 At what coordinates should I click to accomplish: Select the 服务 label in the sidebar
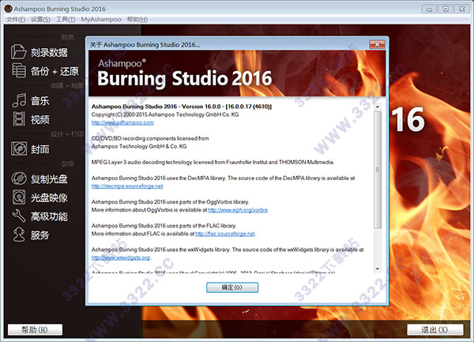(39, 235)
